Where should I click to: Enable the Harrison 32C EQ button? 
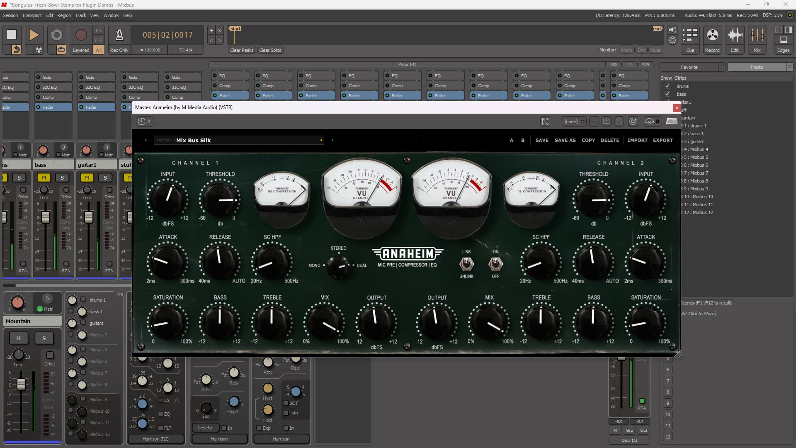[x=161, y=414]
